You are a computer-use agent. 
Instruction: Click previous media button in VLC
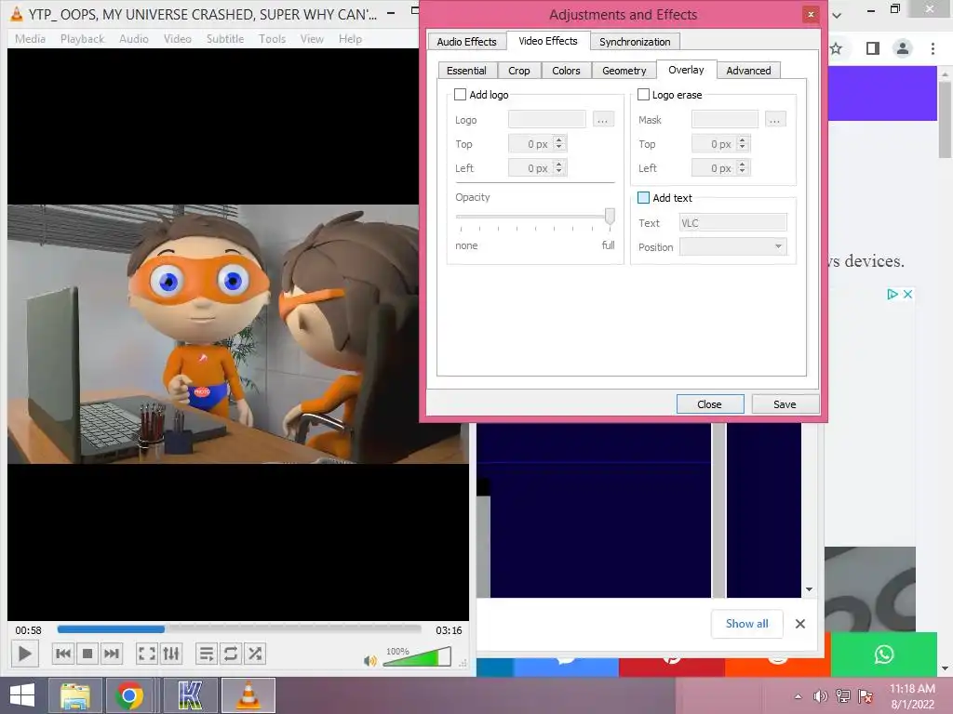coord(62,654)
